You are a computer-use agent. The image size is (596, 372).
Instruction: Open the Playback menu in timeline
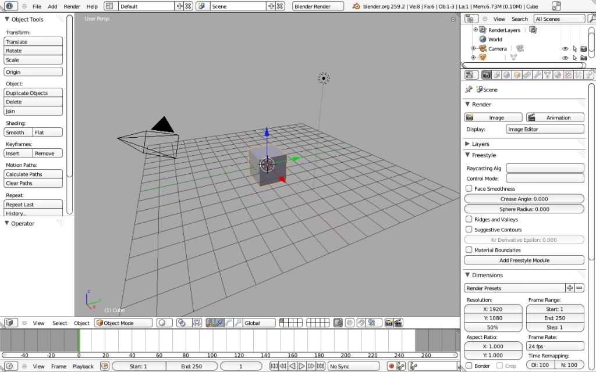pos(83,366)
